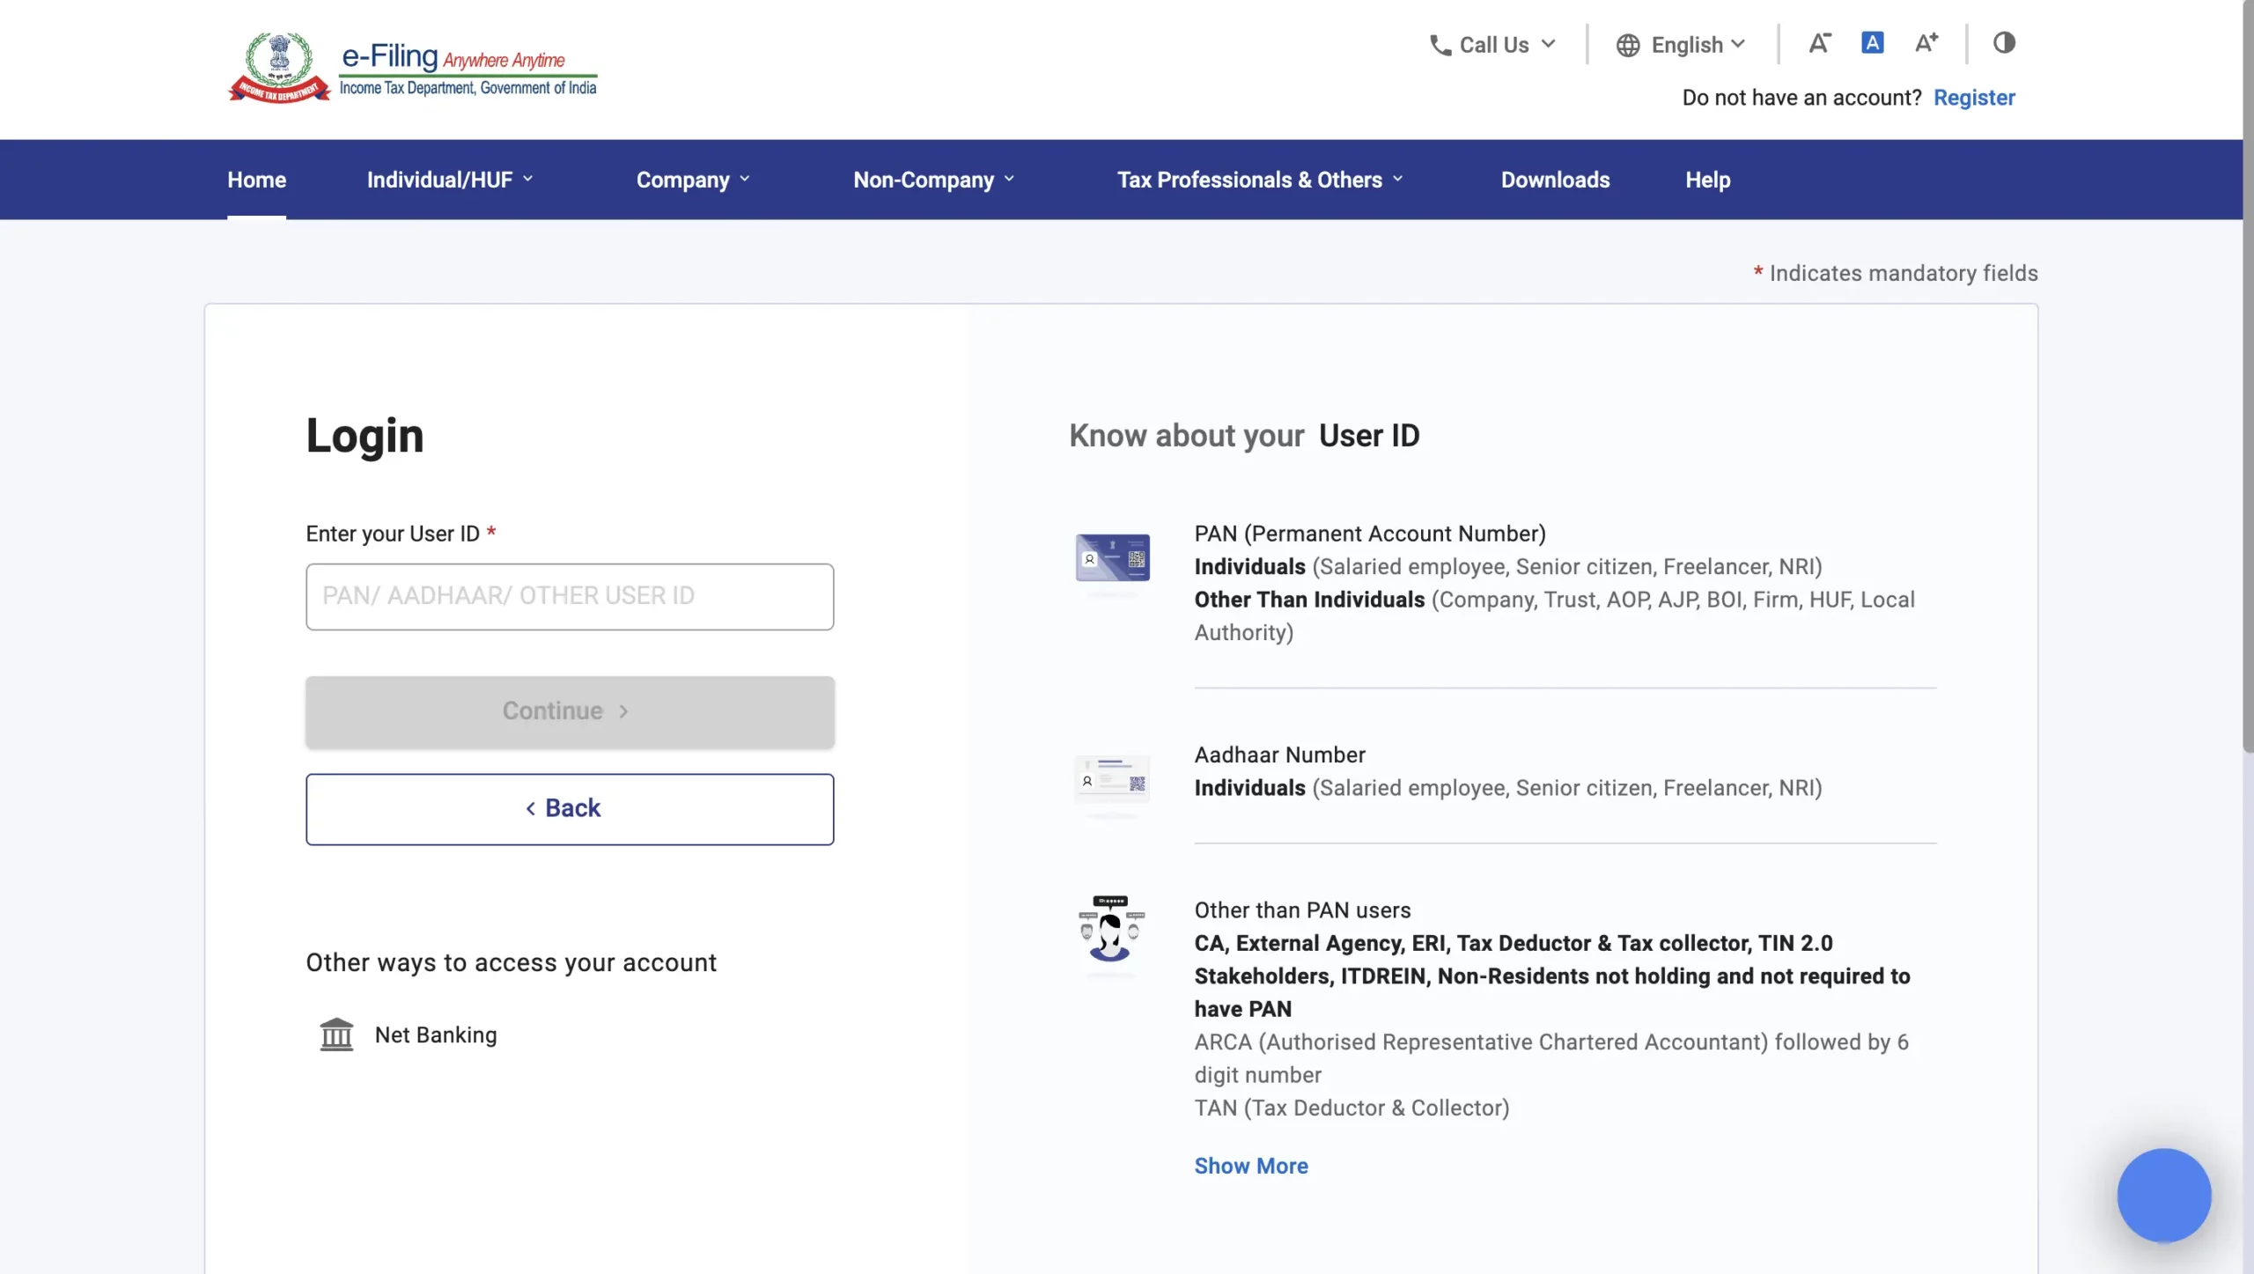Click the Register link

click(x=1973, y=98)
